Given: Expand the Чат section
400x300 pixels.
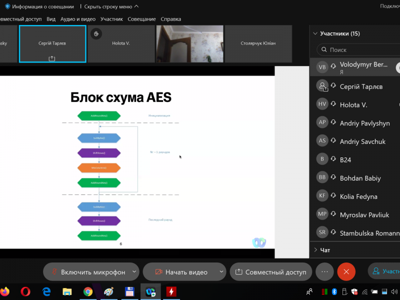Looking at the screenshot, I should click(315, 249).
